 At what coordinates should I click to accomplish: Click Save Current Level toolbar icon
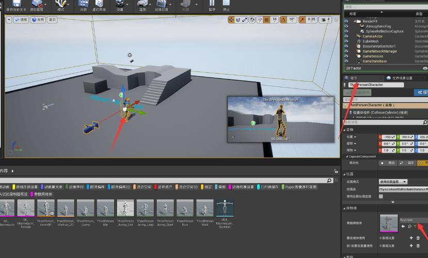pos(17,6)
